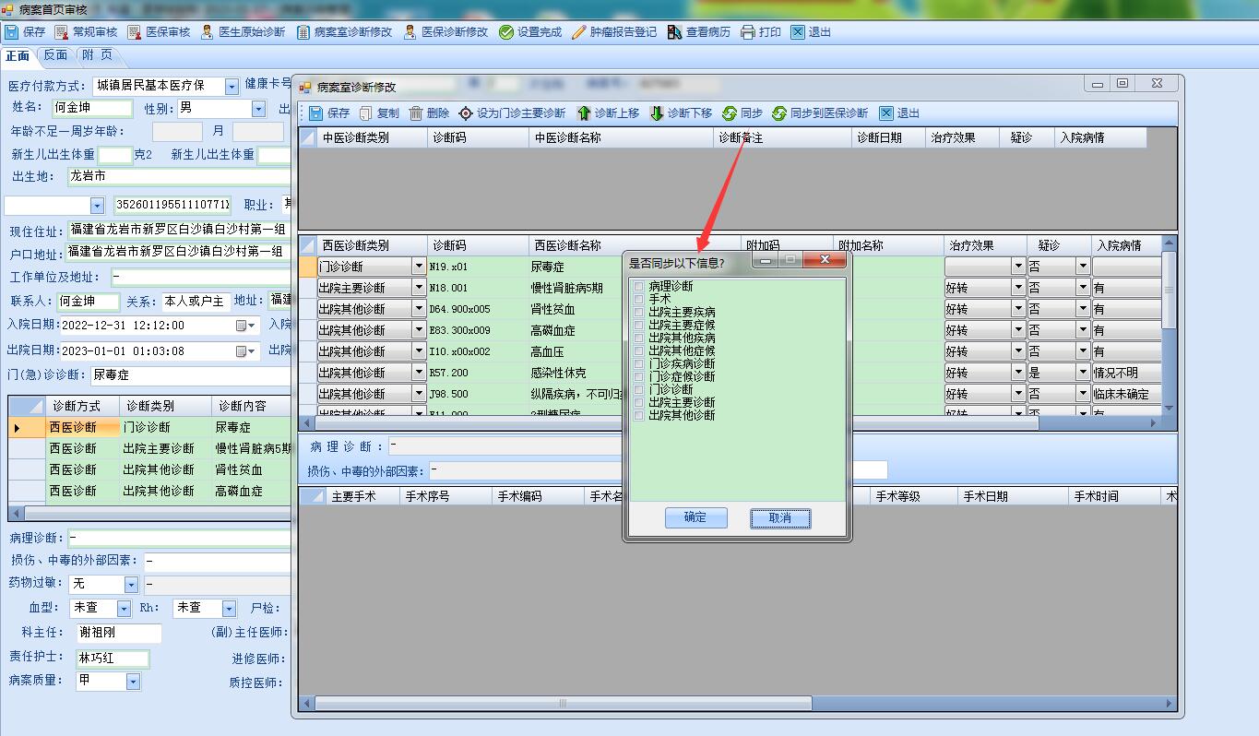Click 确定 in the sync dialog
The width and height of the screenshot is (1259, 736).
tap(695, 518)
